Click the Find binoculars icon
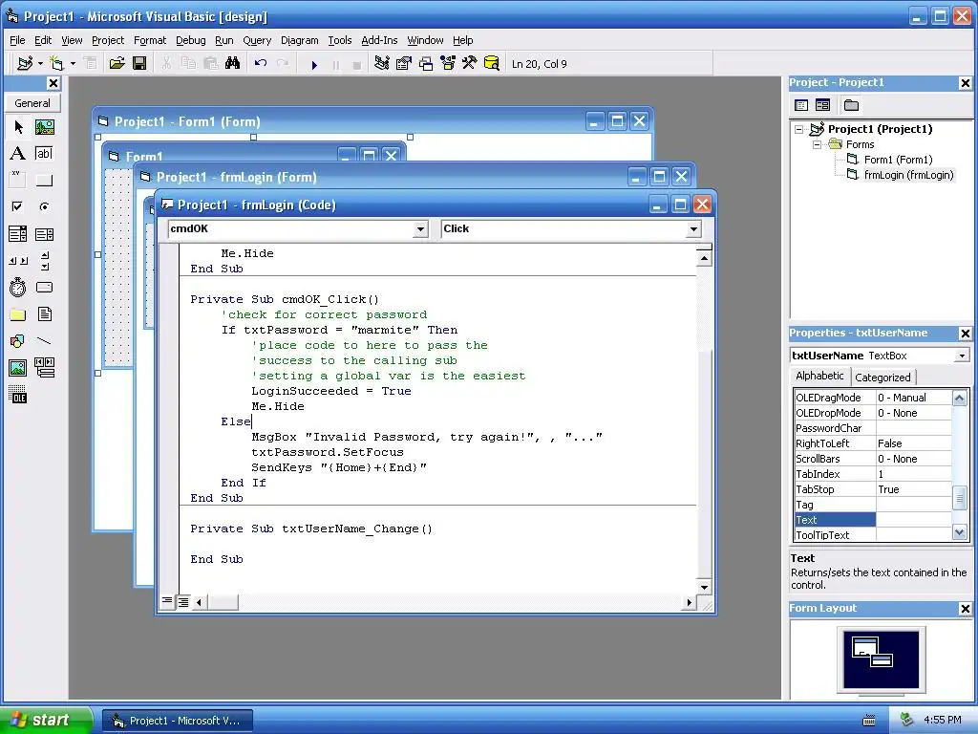This screenshot has height=734, width=978. tap(233, 64)
